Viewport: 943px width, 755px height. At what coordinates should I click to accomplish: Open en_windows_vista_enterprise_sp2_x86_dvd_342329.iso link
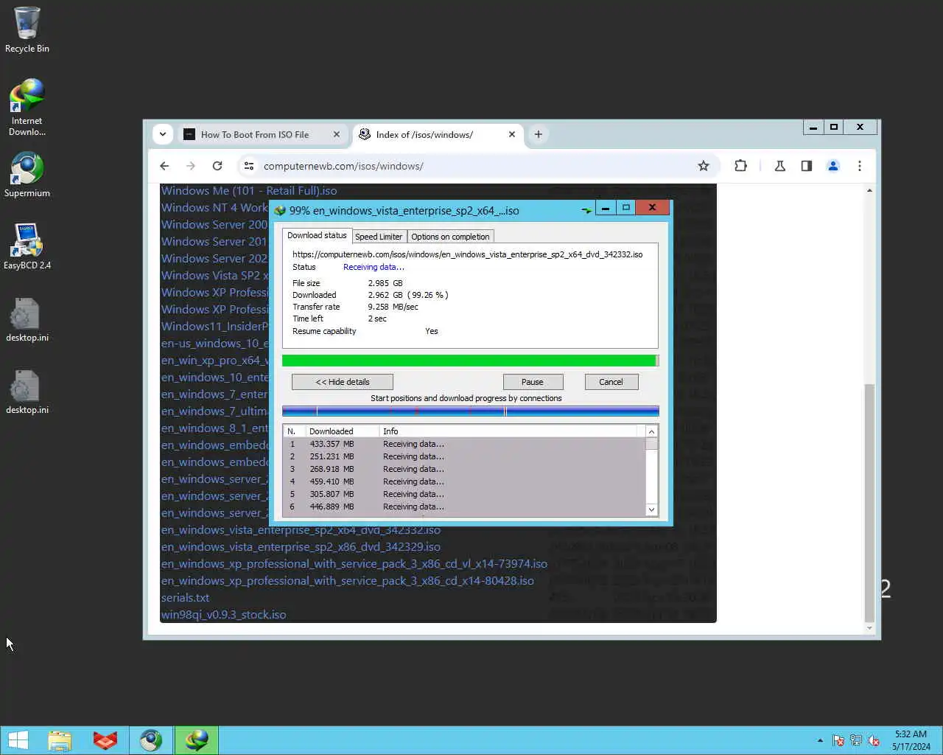click(301, 547)
